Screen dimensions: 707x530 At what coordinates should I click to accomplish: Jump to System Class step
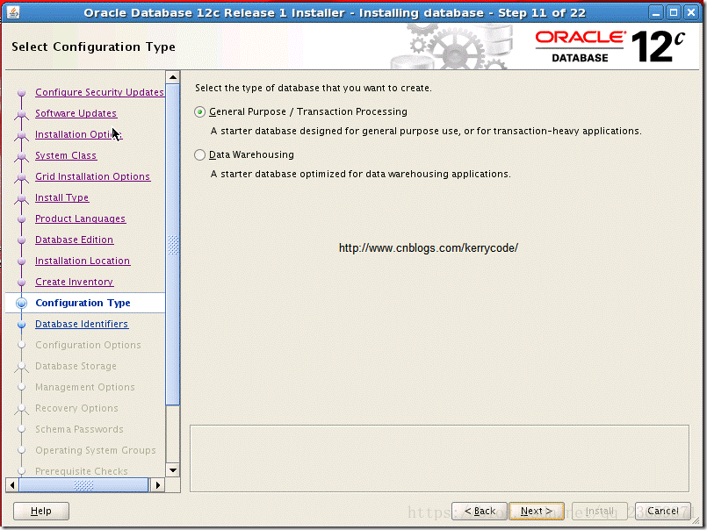click(66, 155)
